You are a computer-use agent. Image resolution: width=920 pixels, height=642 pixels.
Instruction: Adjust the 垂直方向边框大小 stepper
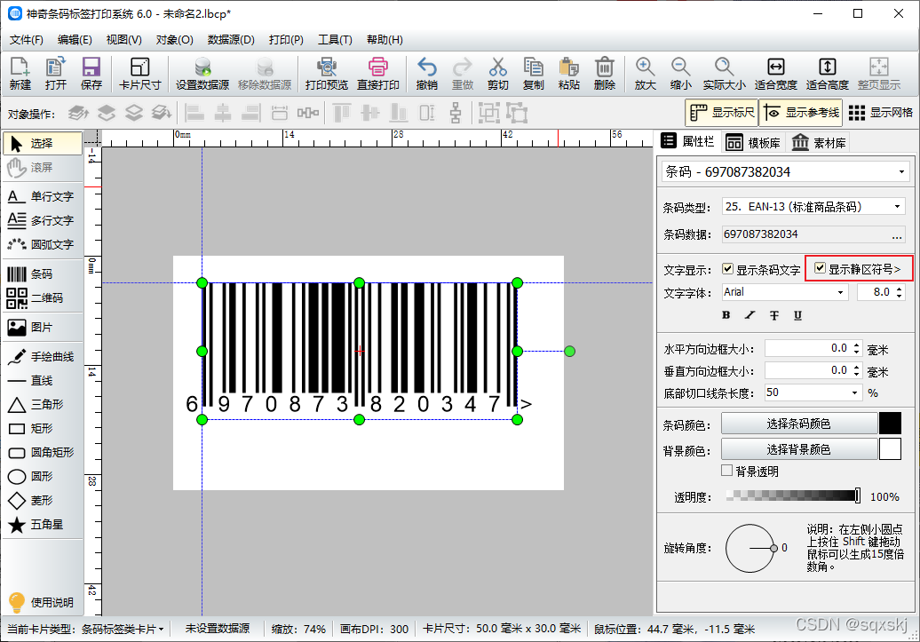pyautogui.click(x=857, y=371)
